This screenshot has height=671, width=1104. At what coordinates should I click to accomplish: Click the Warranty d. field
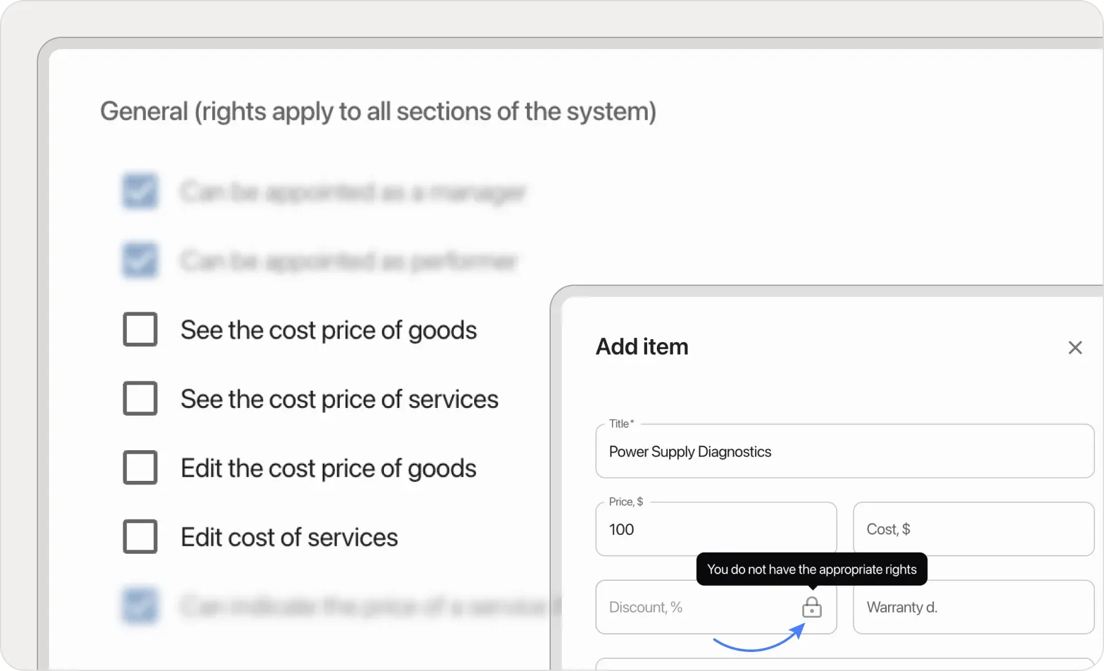point(973,607)
